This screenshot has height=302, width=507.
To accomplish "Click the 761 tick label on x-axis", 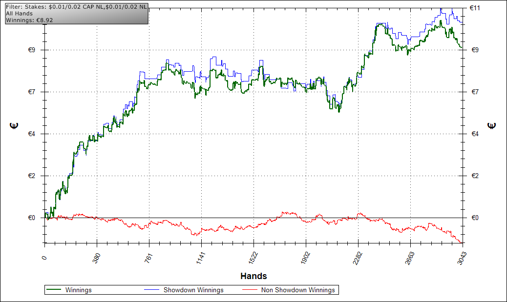I will pyautogui.click(x=148, y=257).
